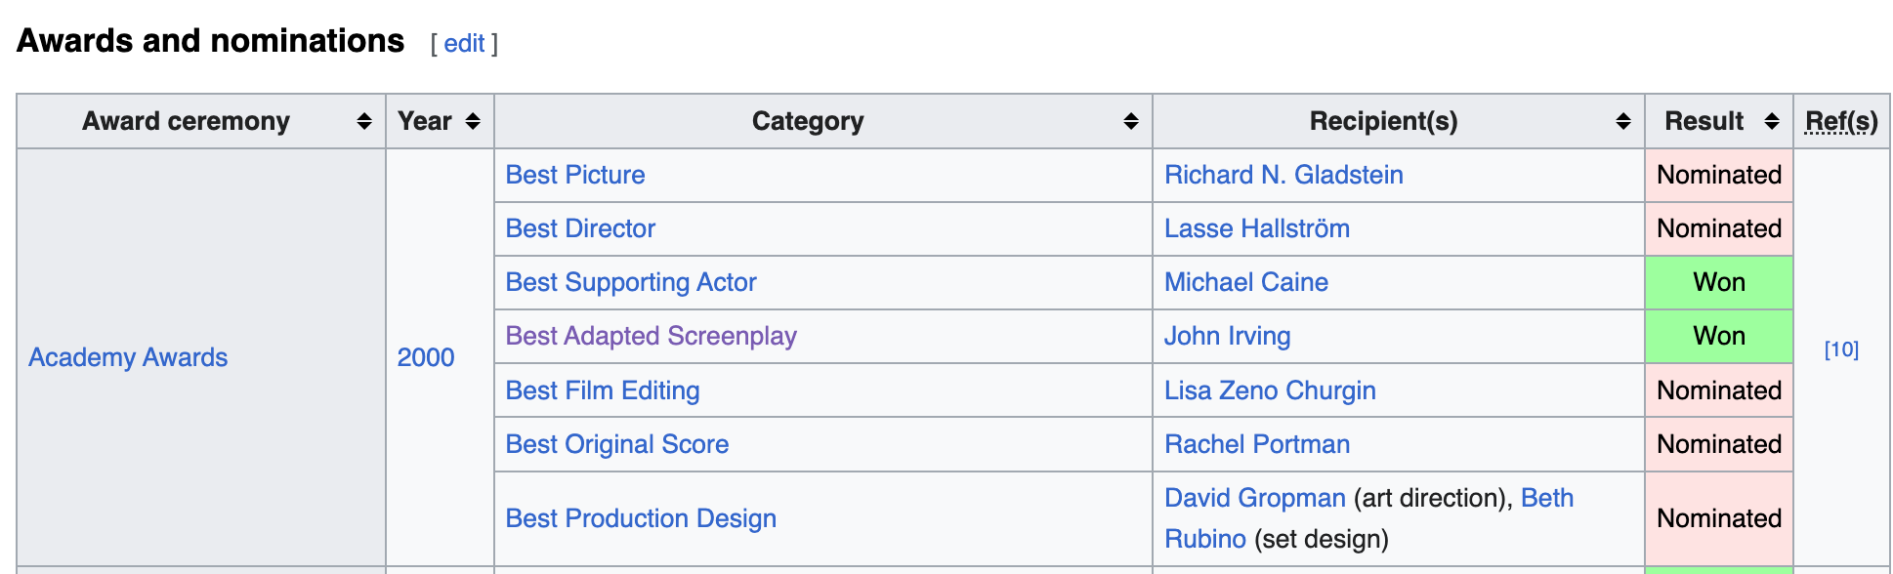
Task: Sort table by Result arrows
Action: (x=1772, y=121)
